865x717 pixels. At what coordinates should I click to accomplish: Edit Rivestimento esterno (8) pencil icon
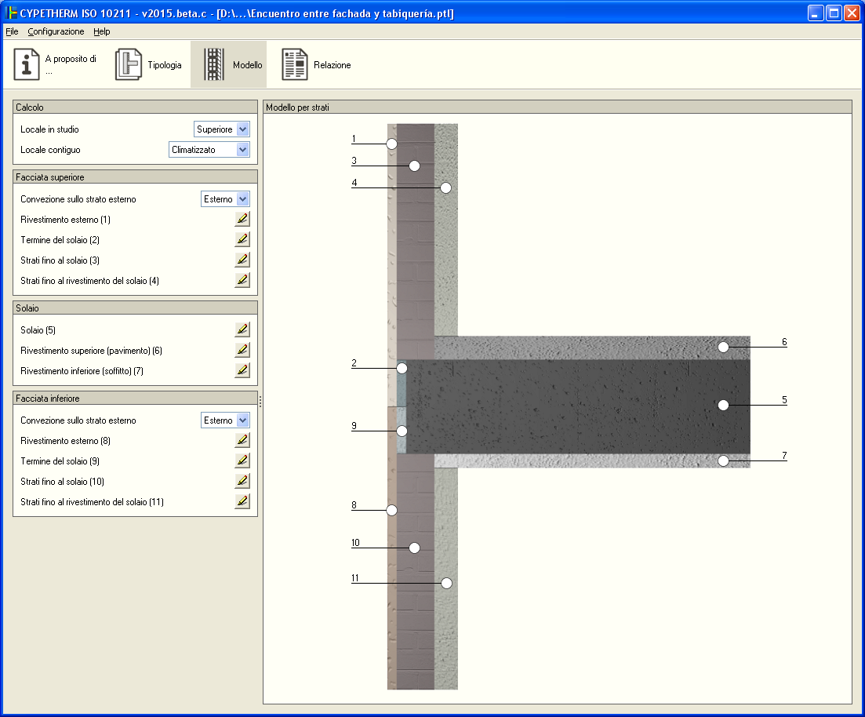[x=242, y=440]
